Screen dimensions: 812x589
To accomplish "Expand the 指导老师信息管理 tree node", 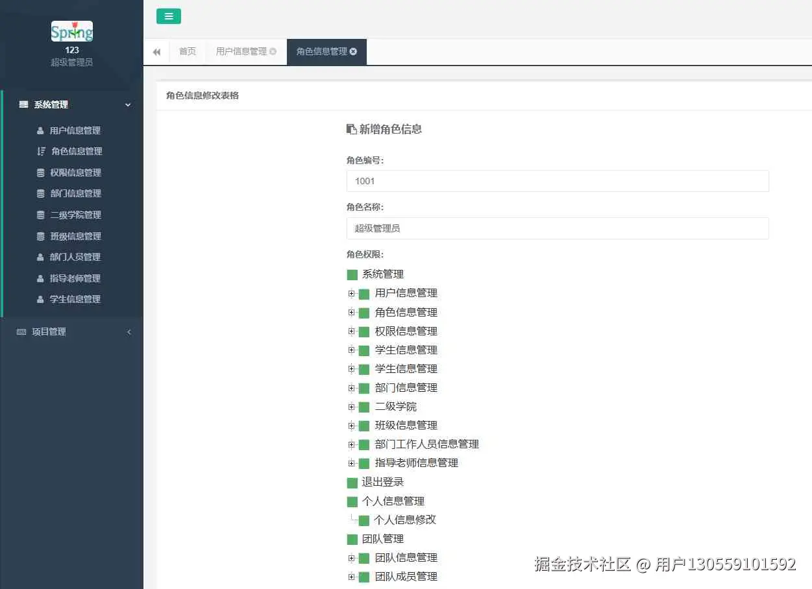I will pos(351,463).
